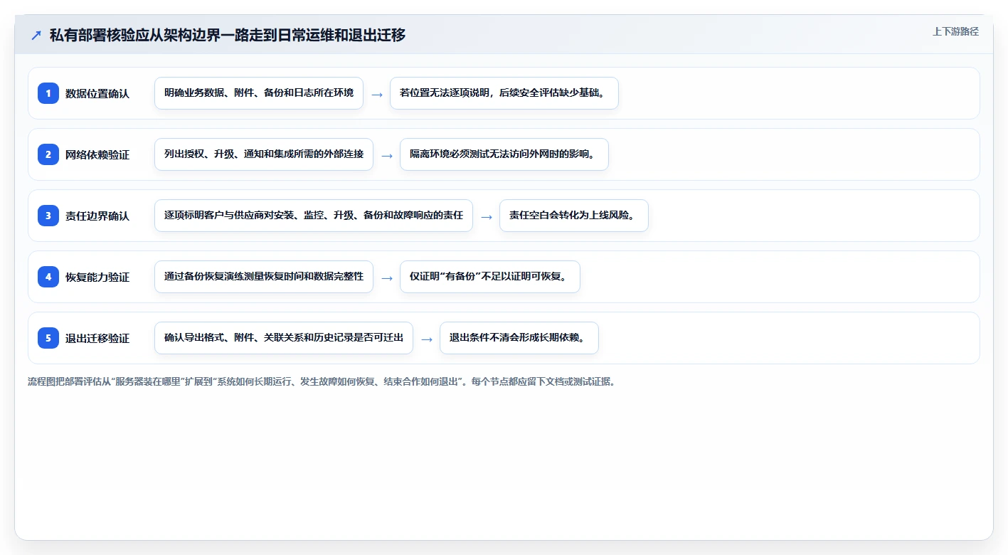Click the 数据位置确认 step label
1008x555 pixels.
[x=97, y=93]
